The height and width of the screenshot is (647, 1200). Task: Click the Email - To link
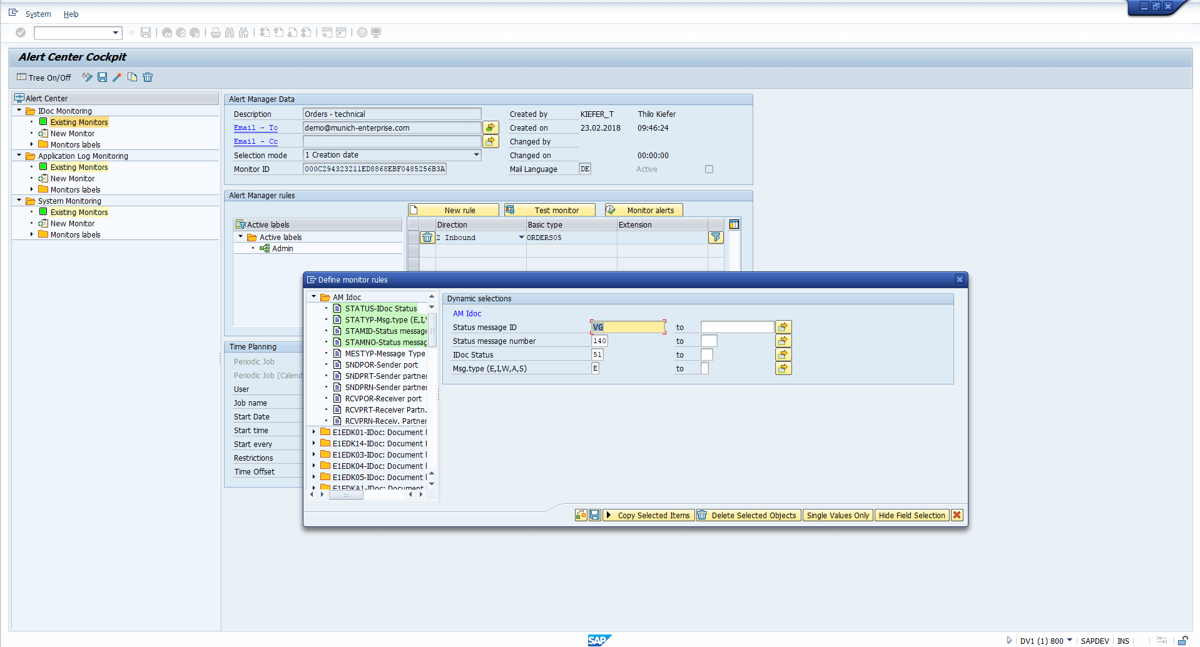[256, 128]
